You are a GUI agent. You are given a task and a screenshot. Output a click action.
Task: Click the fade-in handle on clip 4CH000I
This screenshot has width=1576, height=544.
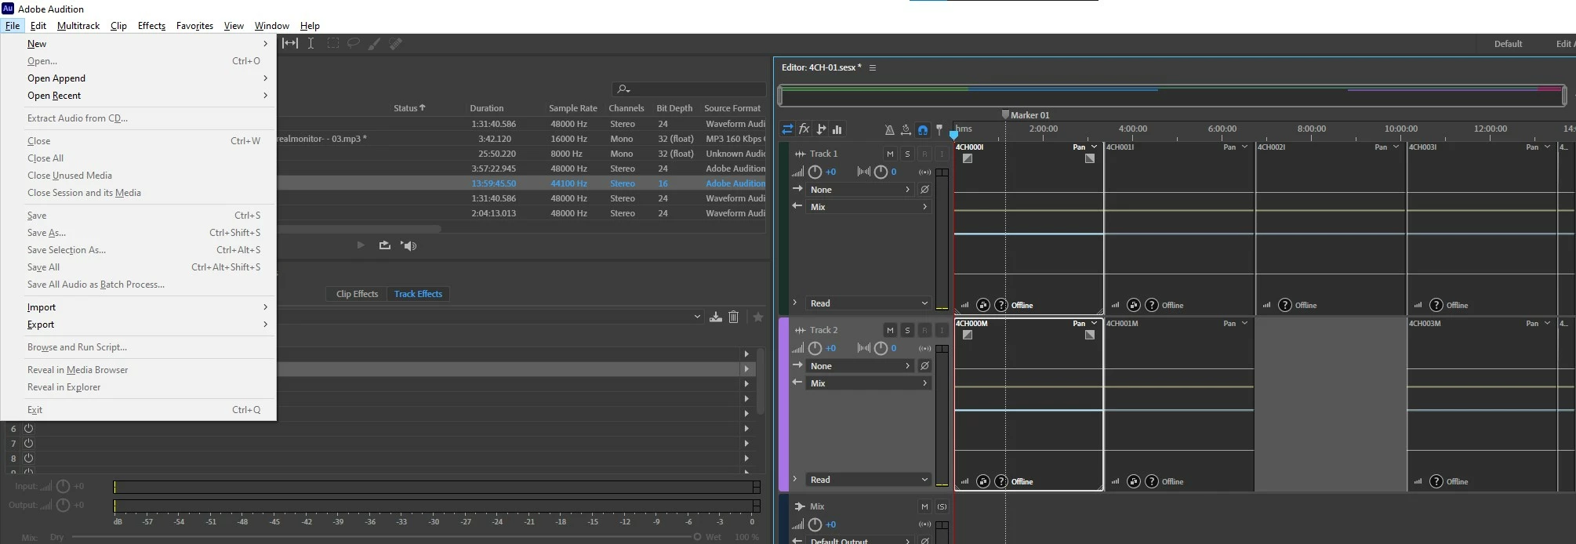point(968,158)
